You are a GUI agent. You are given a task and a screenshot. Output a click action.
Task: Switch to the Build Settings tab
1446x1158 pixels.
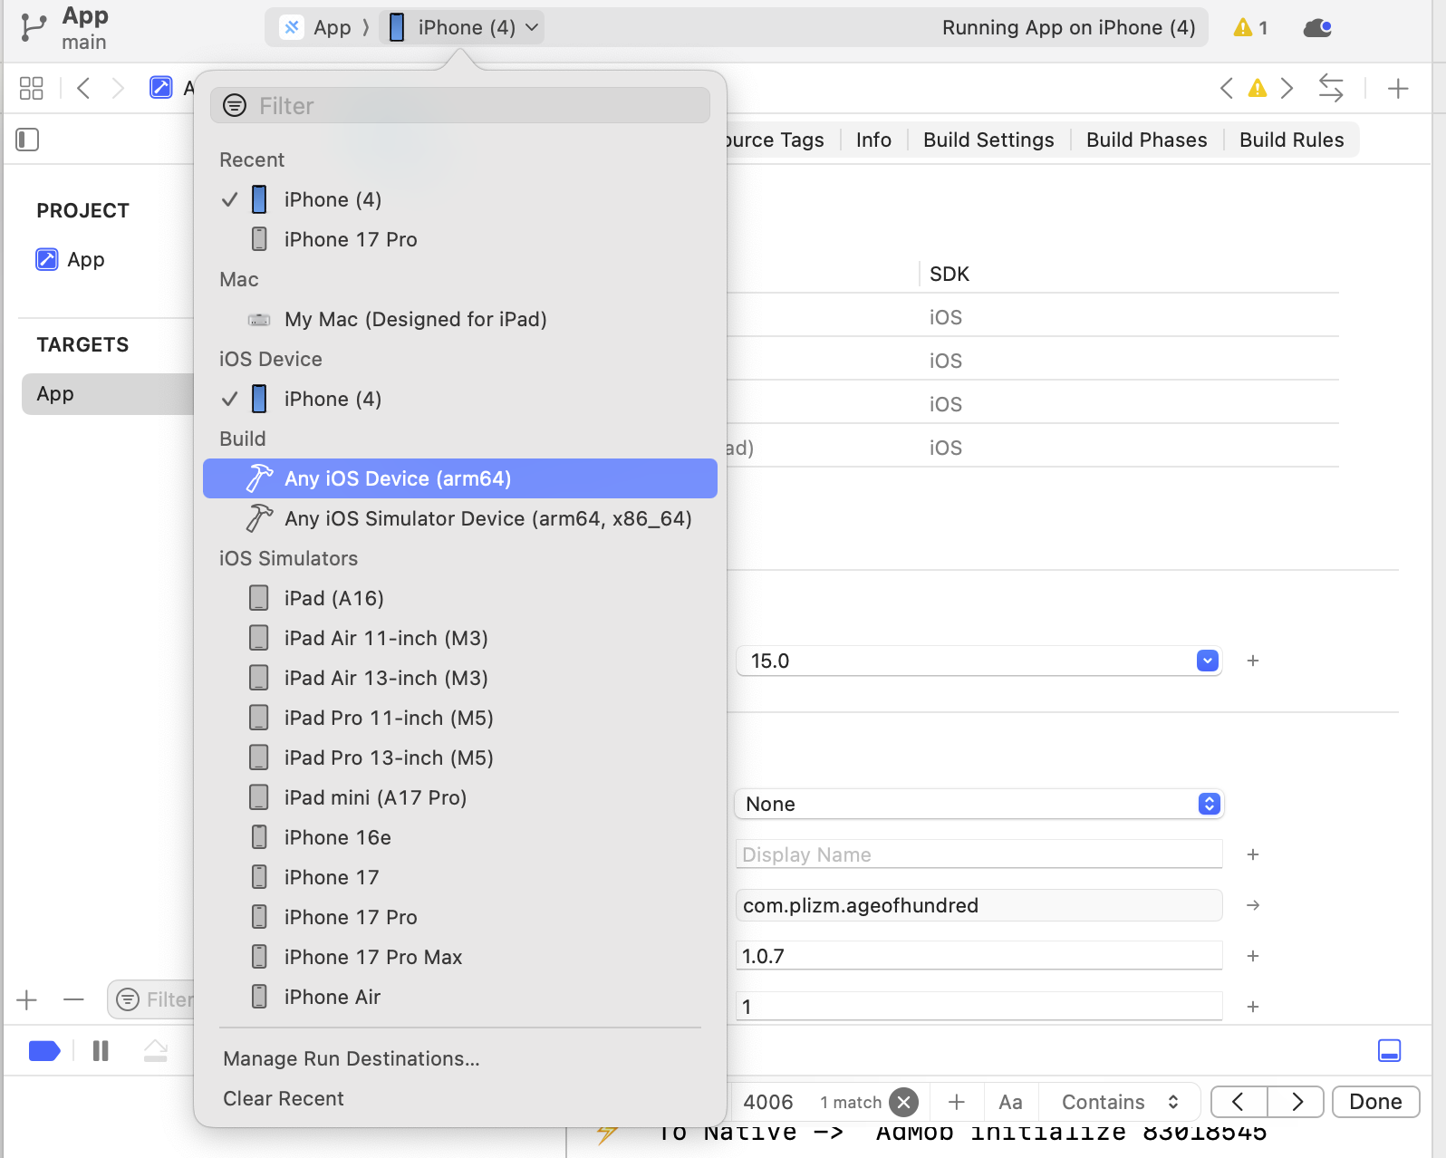988,140
